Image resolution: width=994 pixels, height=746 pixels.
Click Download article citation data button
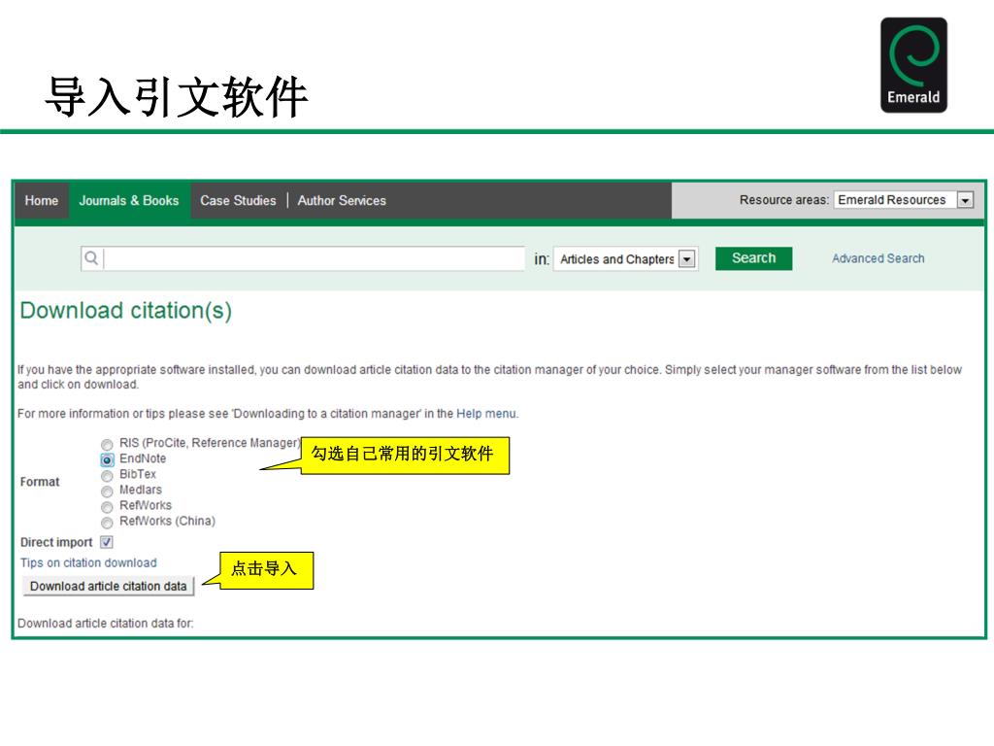[x=109, y=586]
